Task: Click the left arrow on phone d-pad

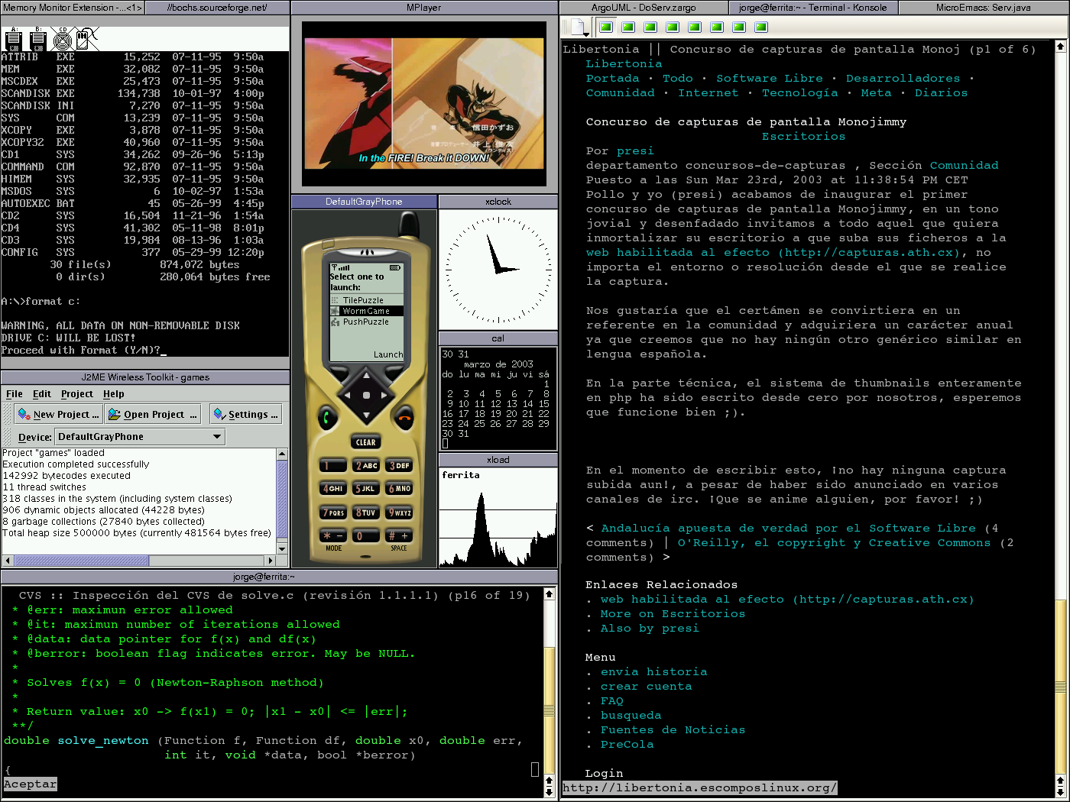Action: [x=346, y=396]
